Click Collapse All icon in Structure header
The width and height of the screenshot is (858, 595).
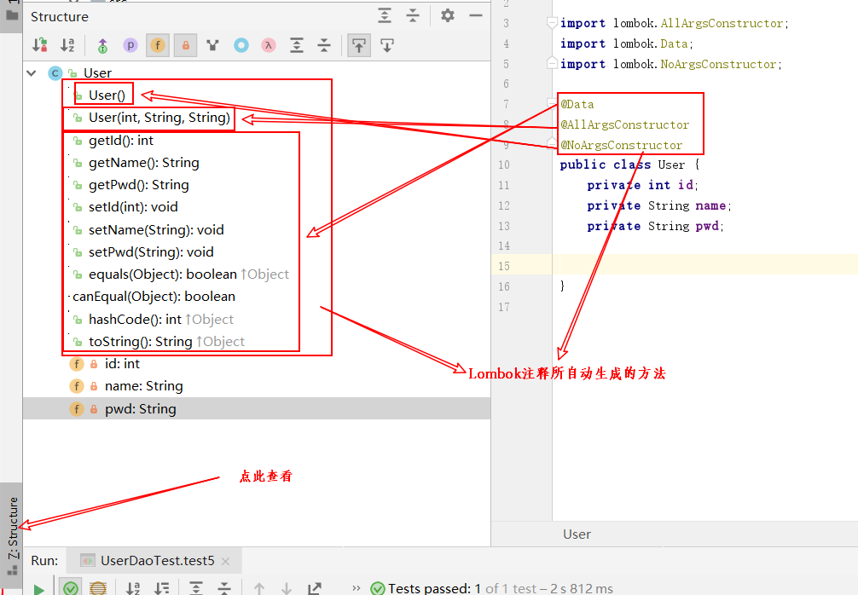coord(413,15)
